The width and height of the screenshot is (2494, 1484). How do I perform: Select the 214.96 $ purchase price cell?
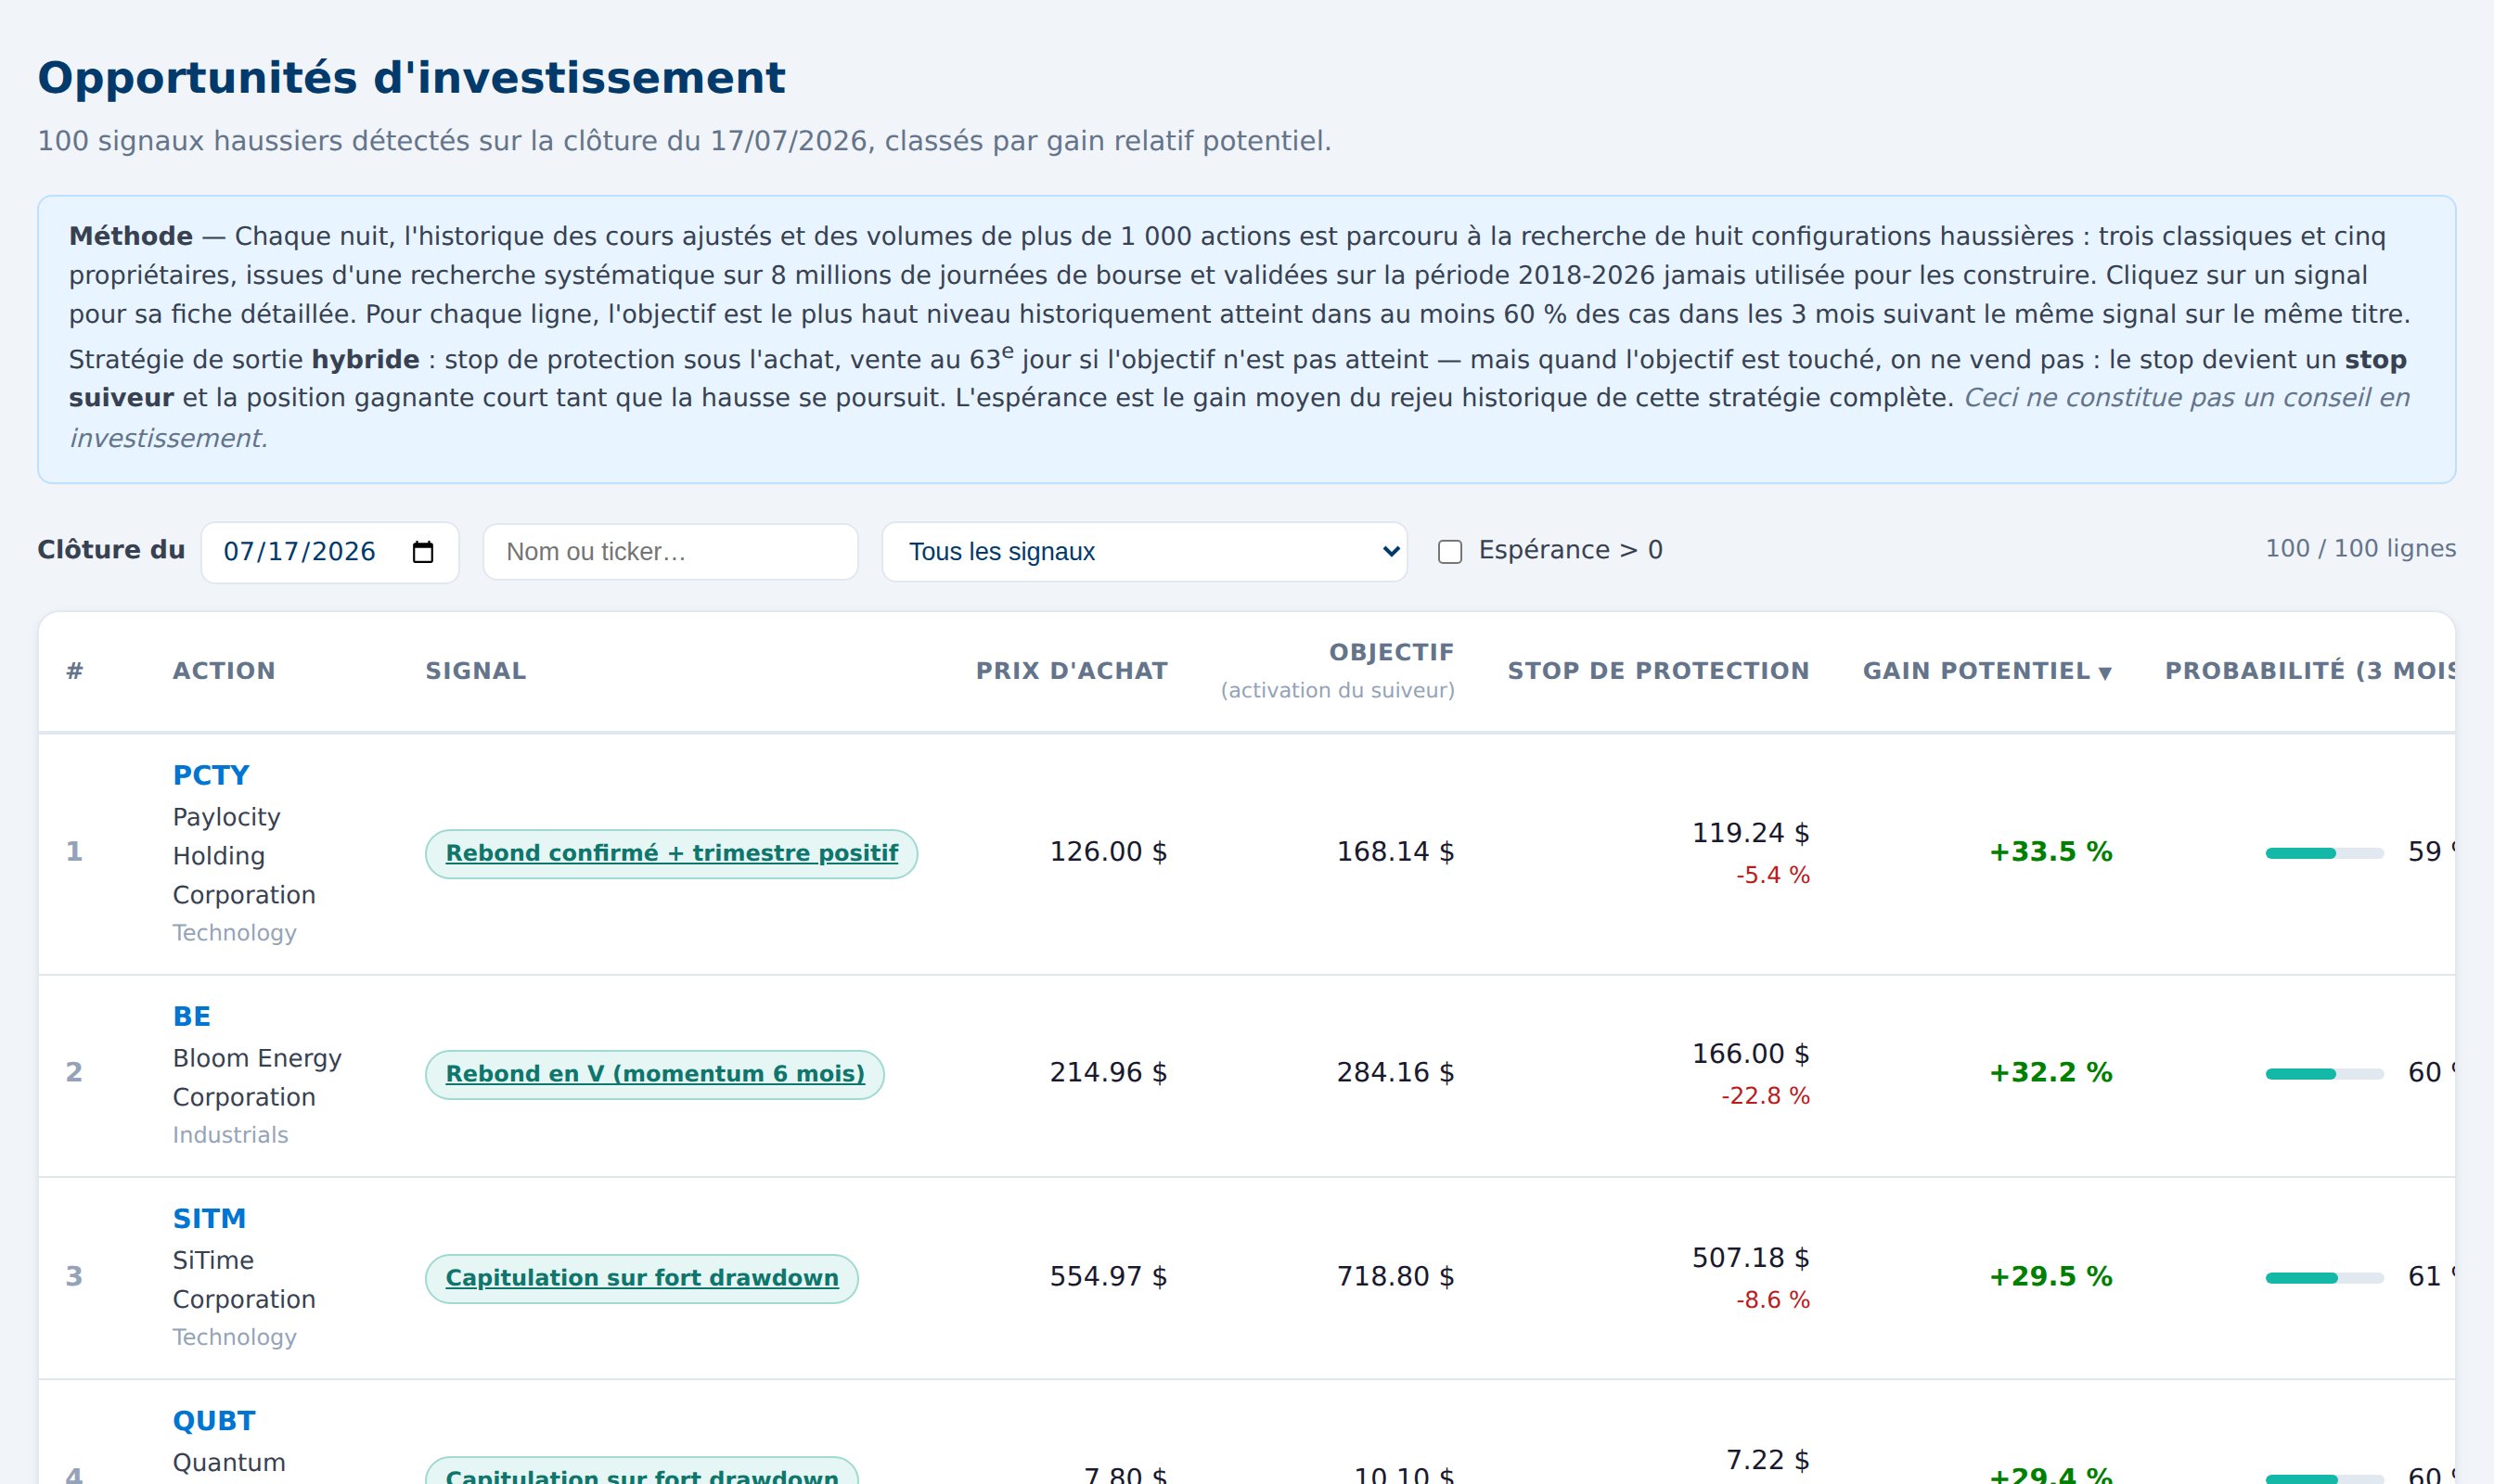[x=1109, y=1072]
